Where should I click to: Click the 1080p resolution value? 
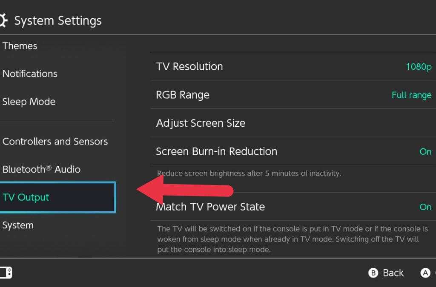(419, 67)
